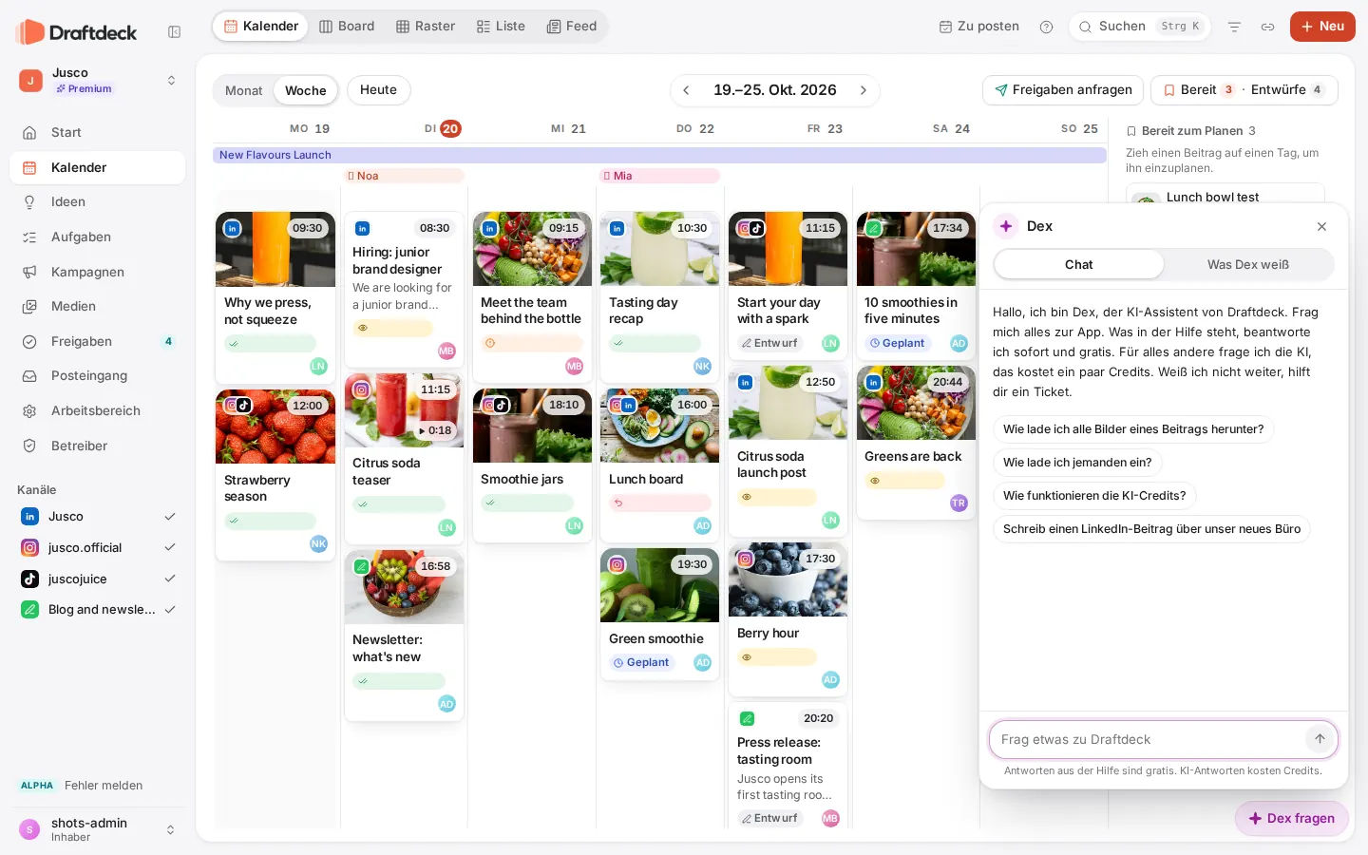Go to Kampagnen megaphone icon
The image size is (1368, 855).
point(29,272)
